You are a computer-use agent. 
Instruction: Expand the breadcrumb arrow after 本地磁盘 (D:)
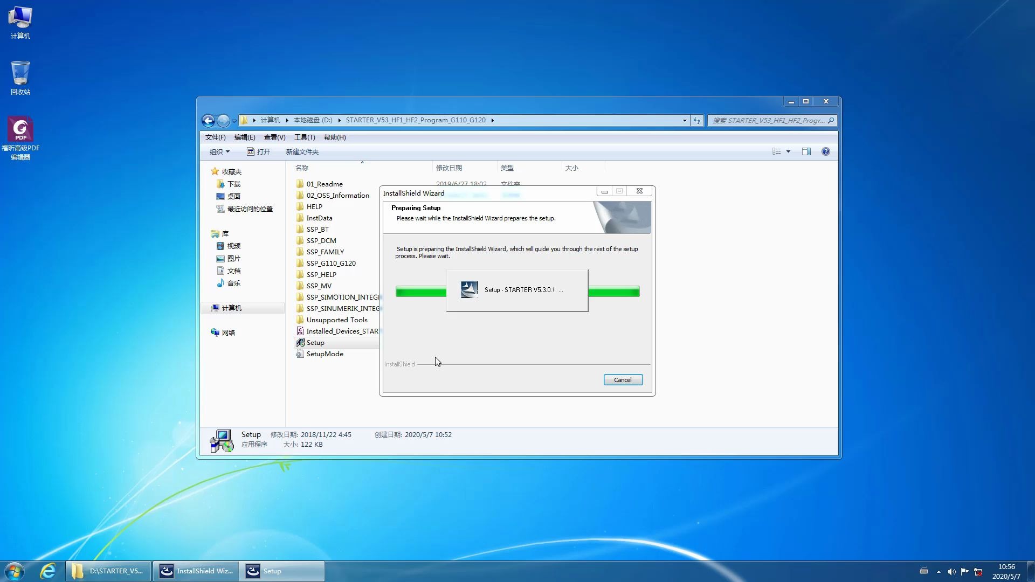(x=339, y=120)
